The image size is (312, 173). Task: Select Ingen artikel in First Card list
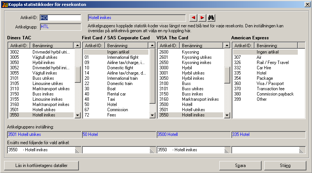tap(116, 52)
